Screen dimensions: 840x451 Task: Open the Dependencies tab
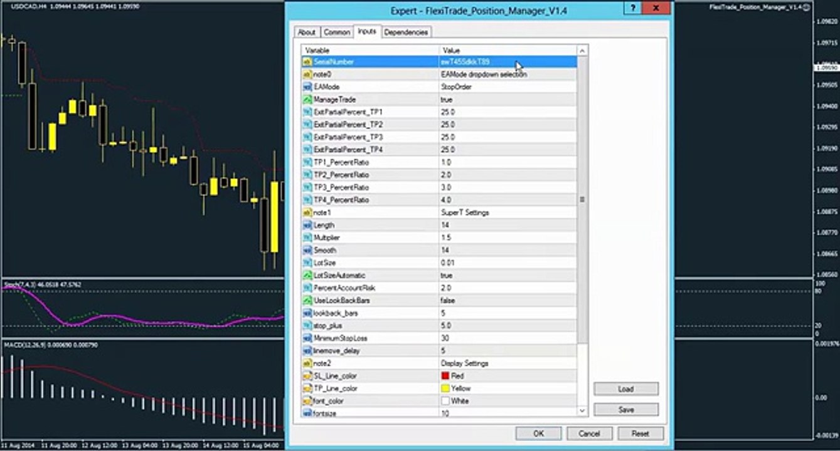tap(406, 32)
